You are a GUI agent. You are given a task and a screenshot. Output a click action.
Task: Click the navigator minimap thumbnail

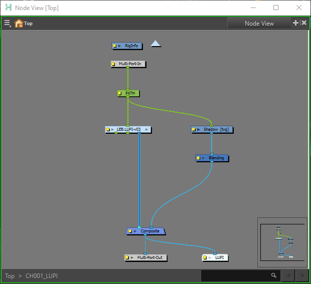click(282, 242)
